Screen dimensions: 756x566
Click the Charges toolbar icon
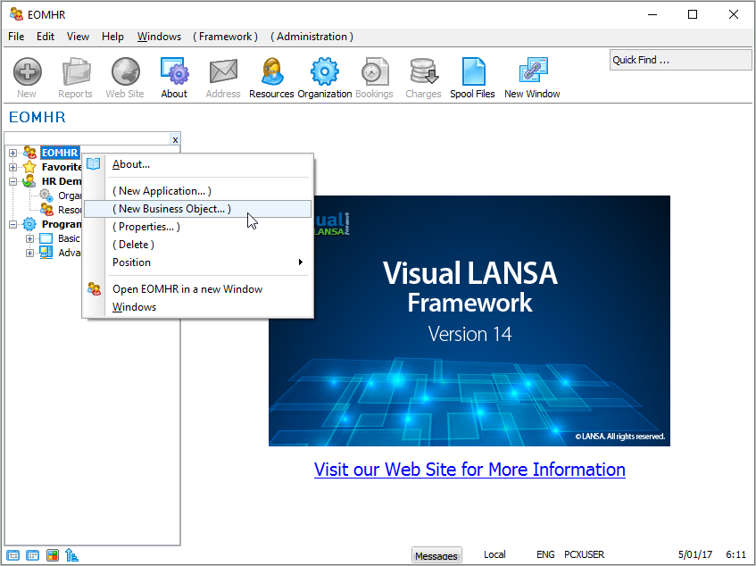[424, 71]
